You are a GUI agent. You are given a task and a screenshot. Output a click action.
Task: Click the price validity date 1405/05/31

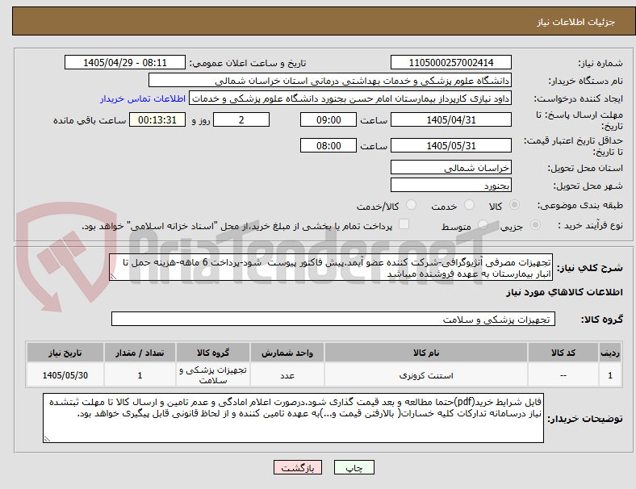click(450, 145)
